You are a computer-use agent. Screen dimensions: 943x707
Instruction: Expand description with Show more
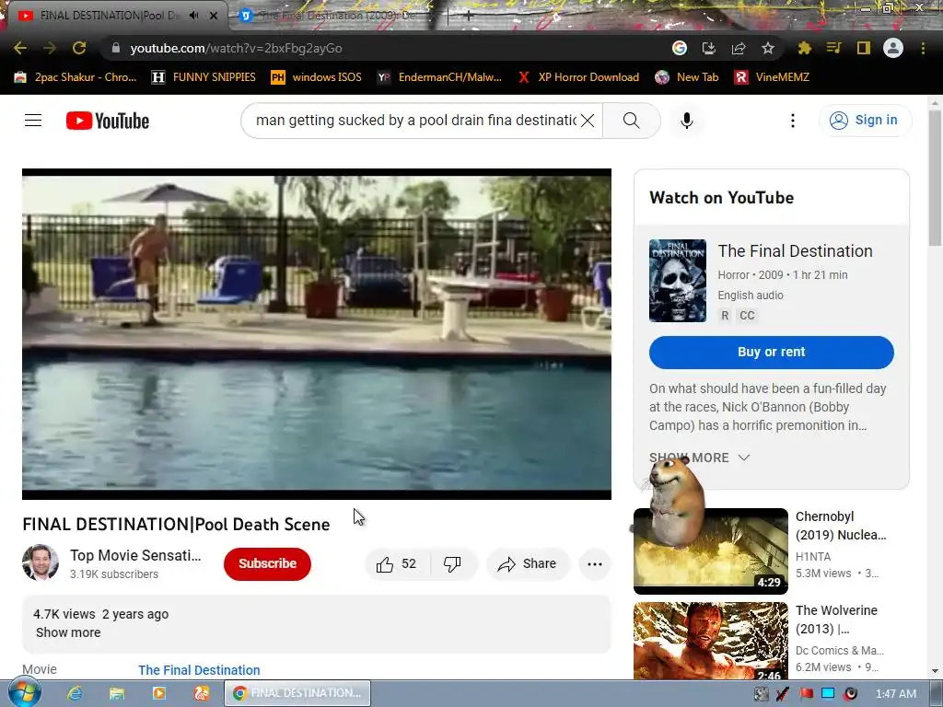click(68, 632)
